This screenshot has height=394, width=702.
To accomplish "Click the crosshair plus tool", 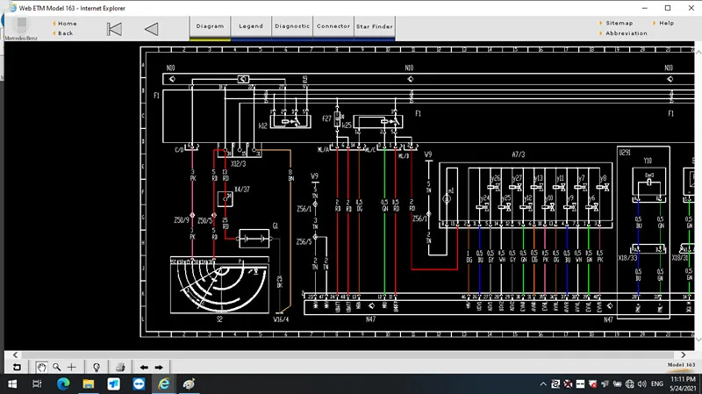I will (x=72, y=367).
